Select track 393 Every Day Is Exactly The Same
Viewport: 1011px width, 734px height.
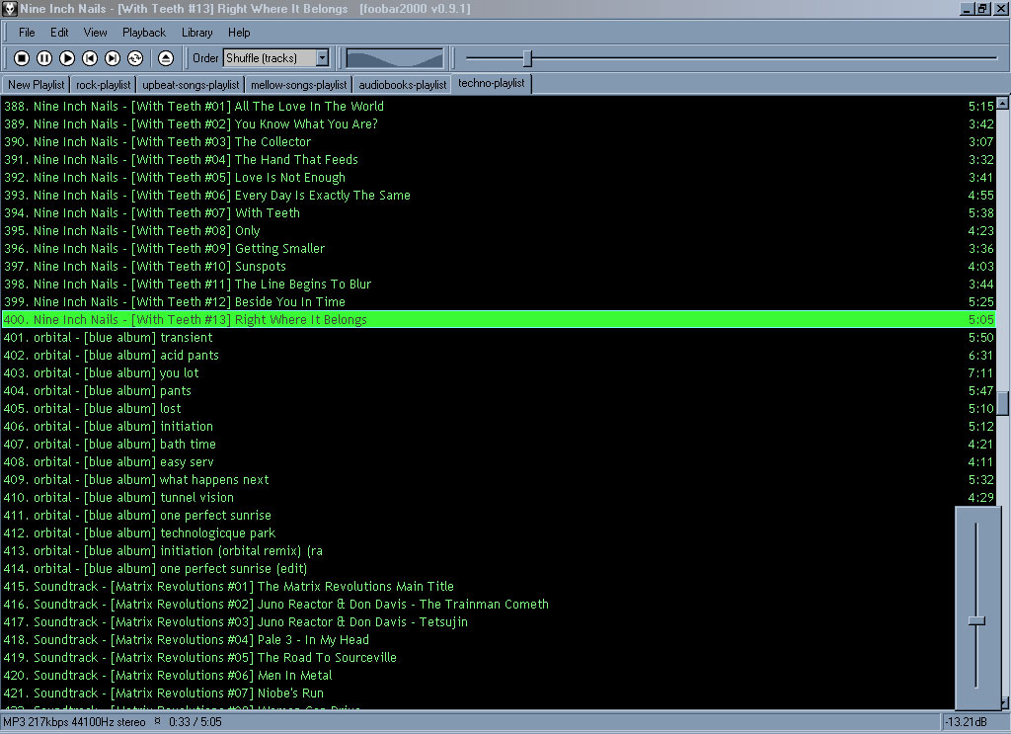[498, 195]
